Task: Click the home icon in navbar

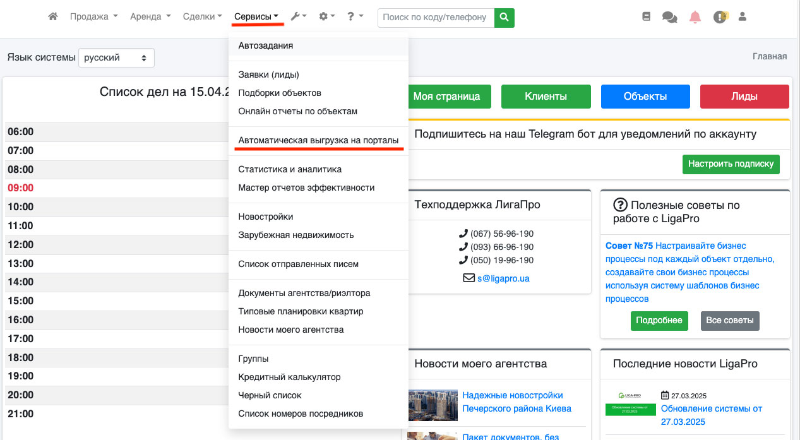Action: pos(53,17)
